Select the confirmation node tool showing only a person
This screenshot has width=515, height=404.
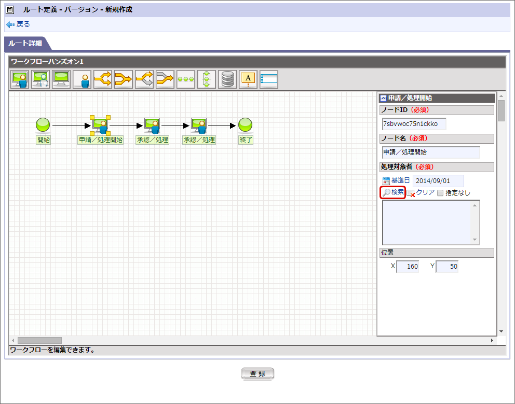pos(82,79)
